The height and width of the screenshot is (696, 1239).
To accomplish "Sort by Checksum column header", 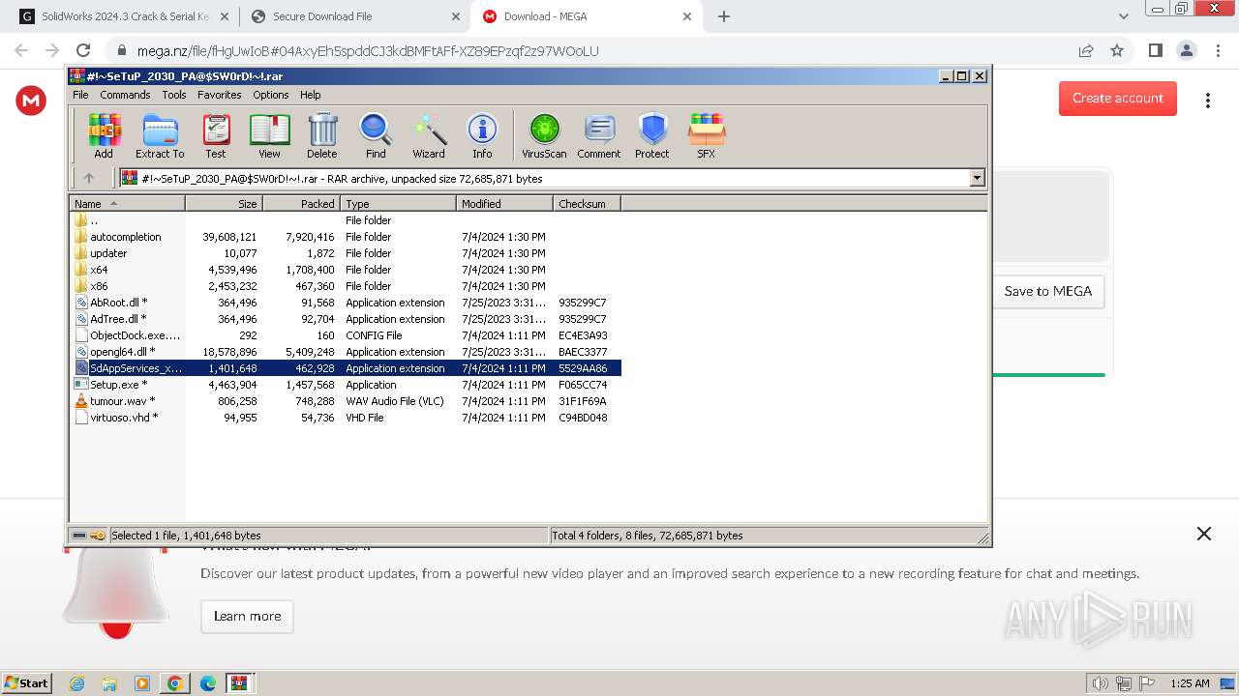I will coord(587,204).
